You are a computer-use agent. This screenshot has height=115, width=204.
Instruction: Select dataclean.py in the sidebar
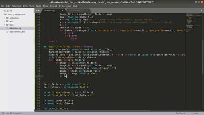pos(17,28)
